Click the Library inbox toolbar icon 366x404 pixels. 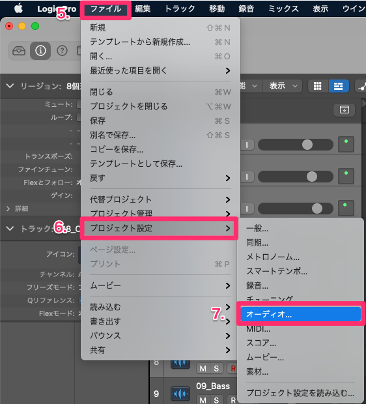coord(19,51)
